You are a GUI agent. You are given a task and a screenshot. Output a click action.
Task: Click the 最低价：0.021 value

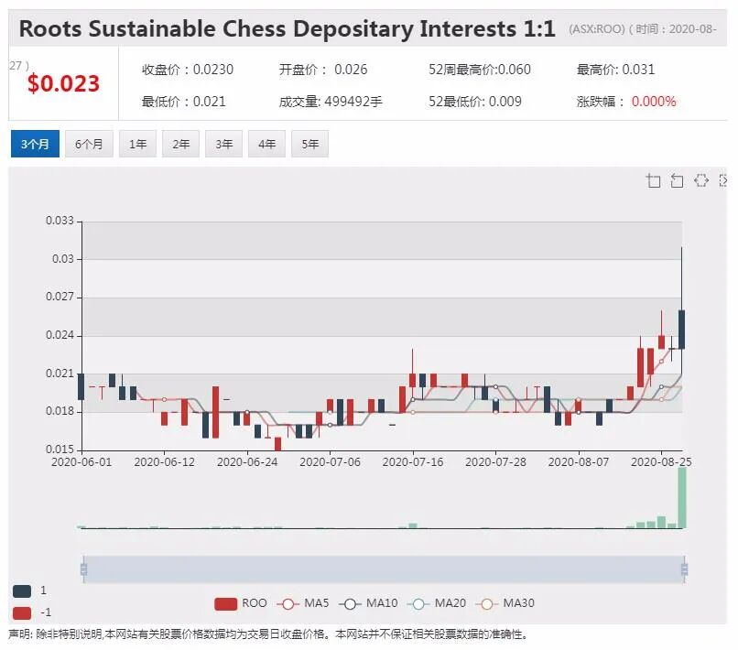click(x=183, y=102)
